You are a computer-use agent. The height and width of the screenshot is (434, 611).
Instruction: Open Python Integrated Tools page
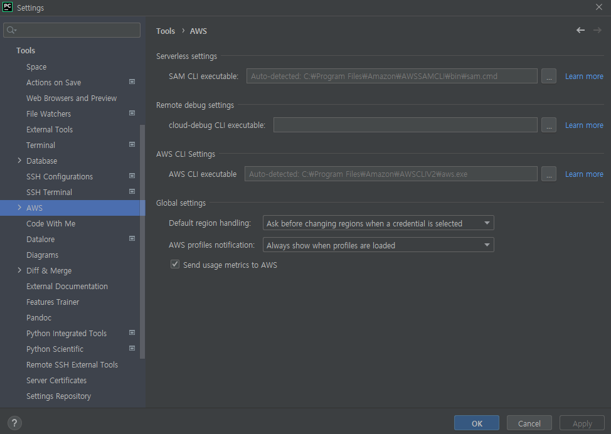(x=66, y=334)
